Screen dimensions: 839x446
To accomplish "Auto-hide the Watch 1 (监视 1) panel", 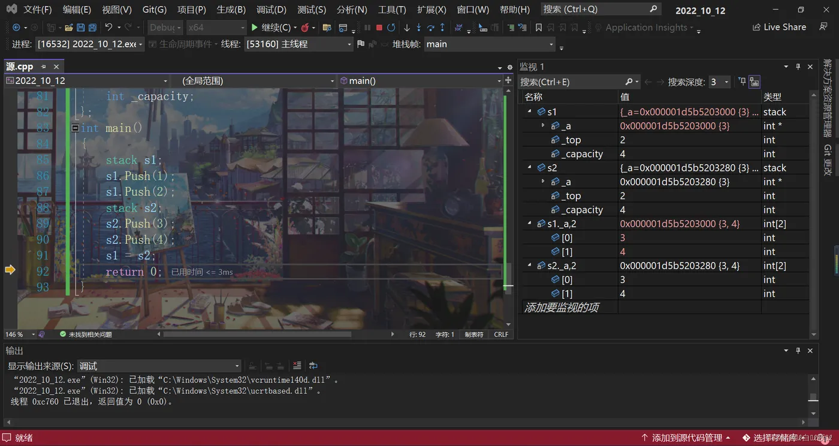I will [x=798, y=67].
